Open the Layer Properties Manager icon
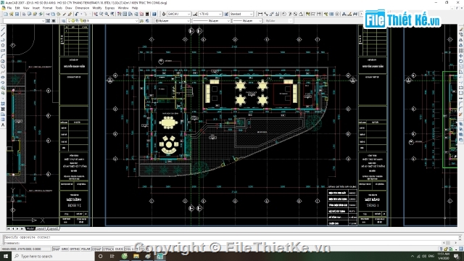 [x=64, y=21]
